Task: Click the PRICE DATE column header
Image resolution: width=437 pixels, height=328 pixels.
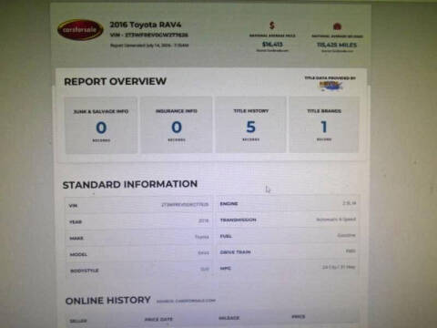Action: [158, 319]
